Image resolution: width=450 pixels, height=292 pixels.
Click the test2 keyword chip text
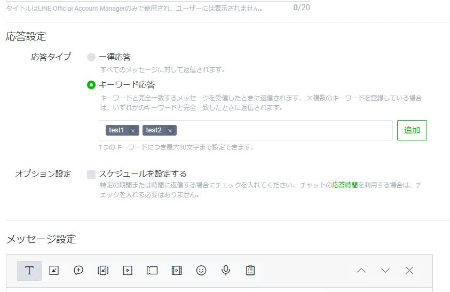point(154,130)
